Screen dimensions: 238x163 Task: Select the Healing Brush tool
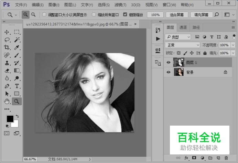click(7, 55)
